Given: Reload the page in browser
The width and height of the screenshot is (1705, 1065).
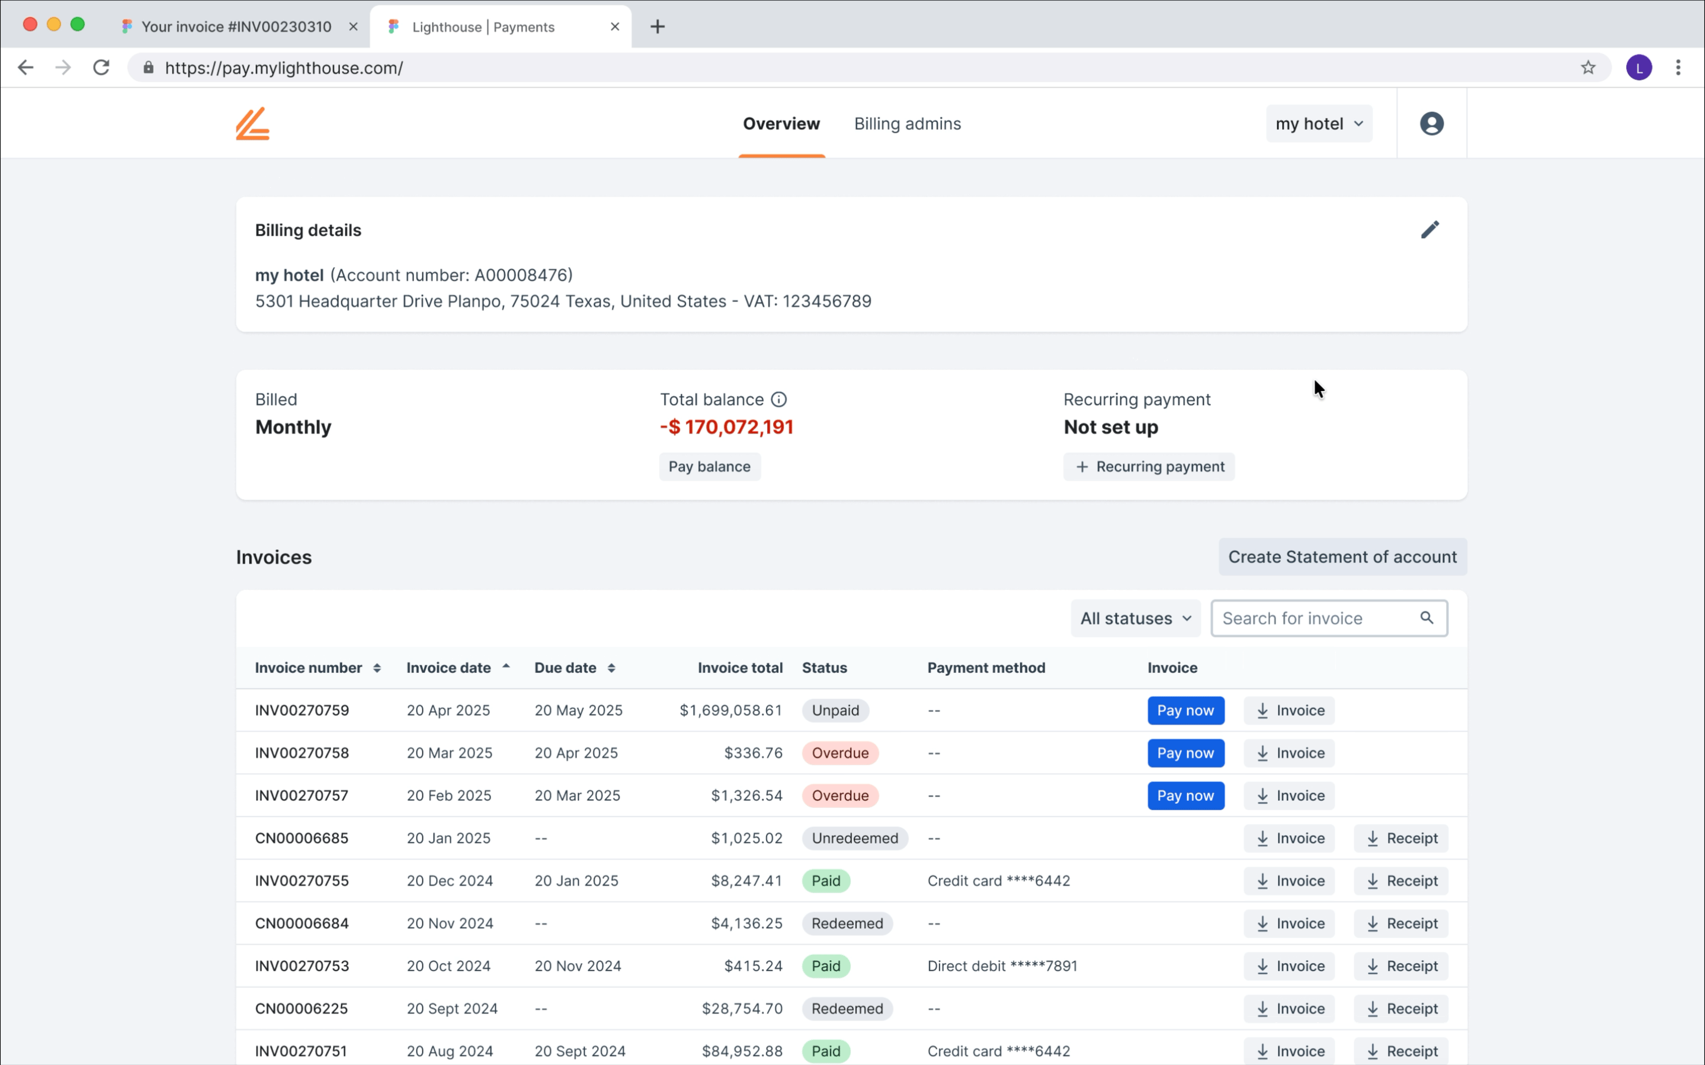Looking at the screenshot, I should coord(101,68).
